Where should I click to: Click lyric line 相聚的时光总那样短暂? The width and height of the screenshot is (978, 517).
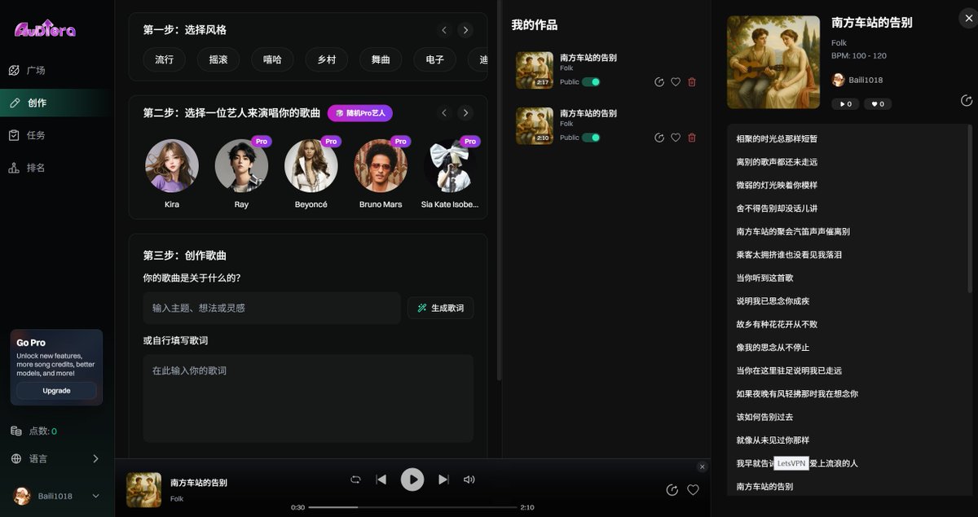point(777,139)
